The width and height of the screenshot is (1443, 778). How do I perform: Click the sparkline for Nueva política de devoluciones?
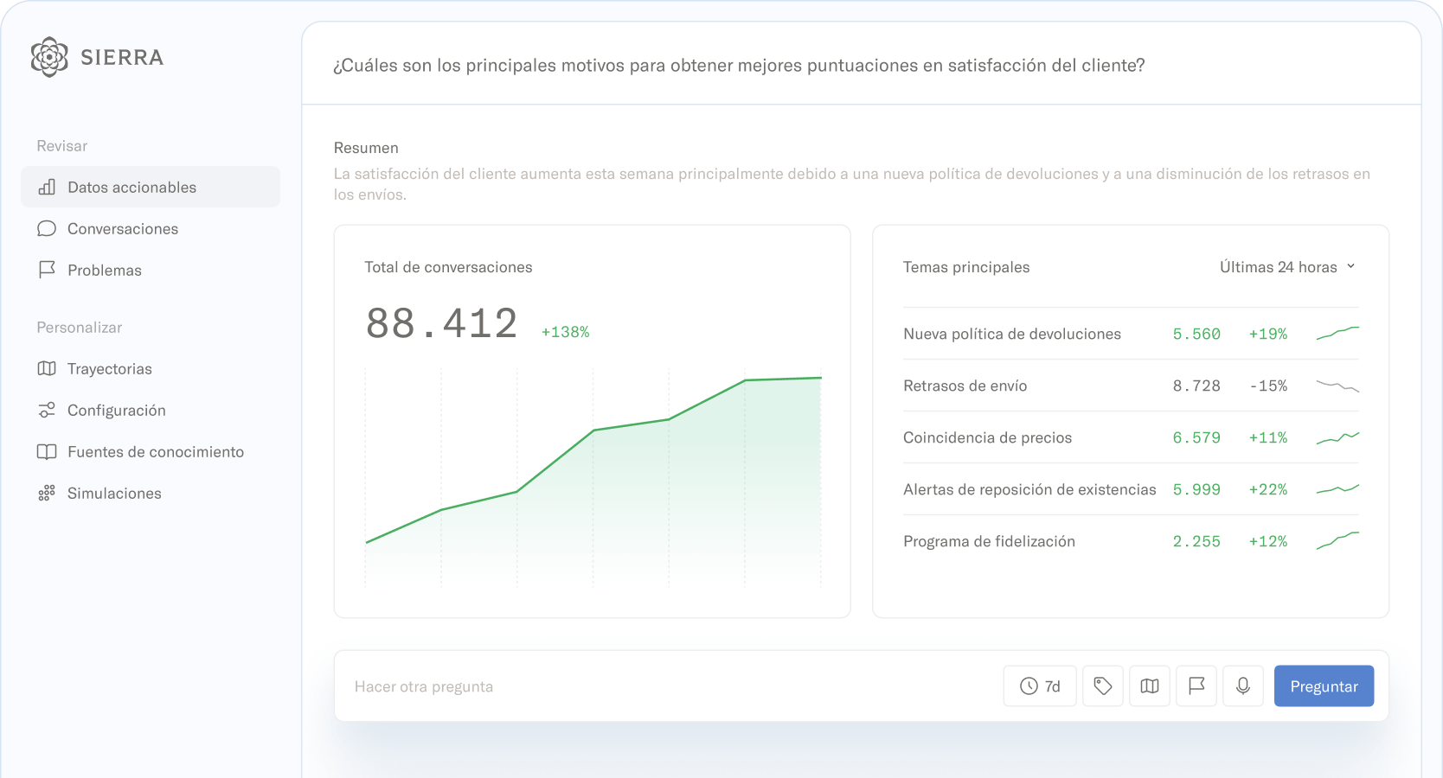(x=1337, y=334)
